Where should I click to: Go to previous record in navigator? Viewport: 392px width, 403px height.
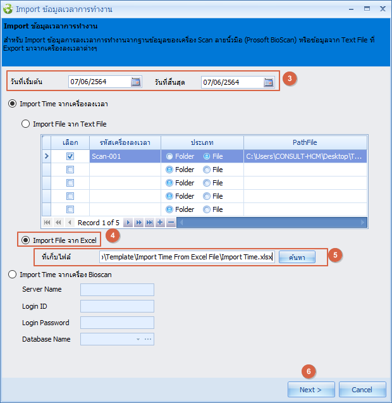click(70, 223)
